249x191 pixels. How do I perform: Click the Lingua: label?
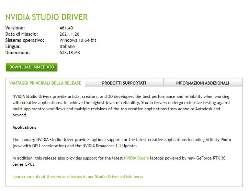click(13, 46)
